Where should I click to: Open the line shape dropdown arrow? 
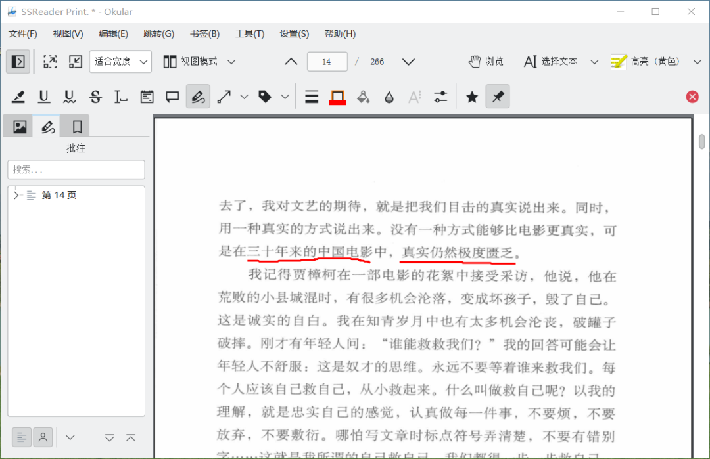tap(244, 97)
